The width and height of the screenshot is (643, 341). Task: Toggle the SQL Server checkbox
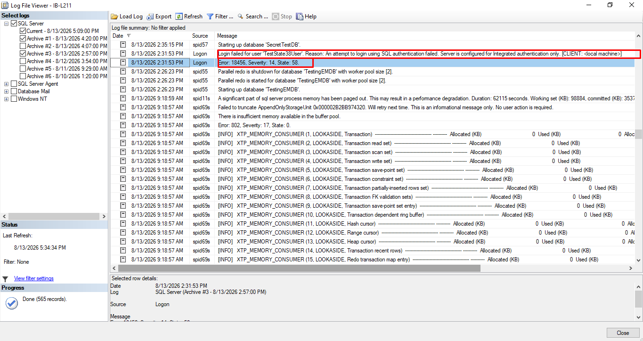coord(14,24)
